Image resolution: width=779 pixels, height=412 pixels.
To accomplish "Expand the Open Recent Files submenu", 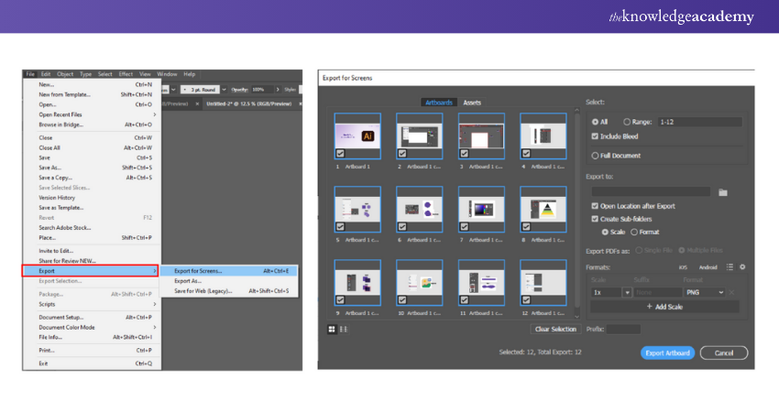I will [154, 114].
